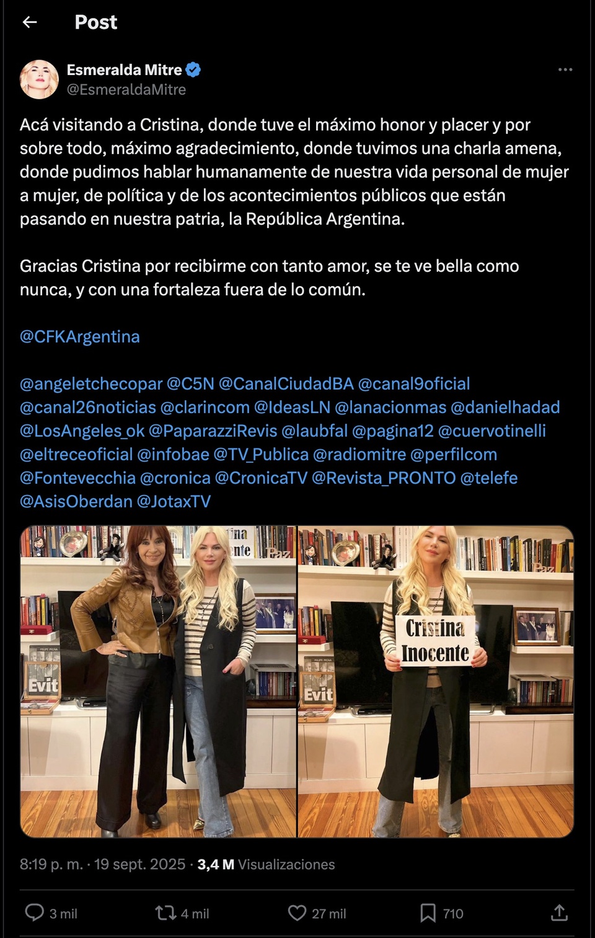Open the @telefe mention link
The width and height of the screenshot is (595, 938).
(x=489, y=478)
